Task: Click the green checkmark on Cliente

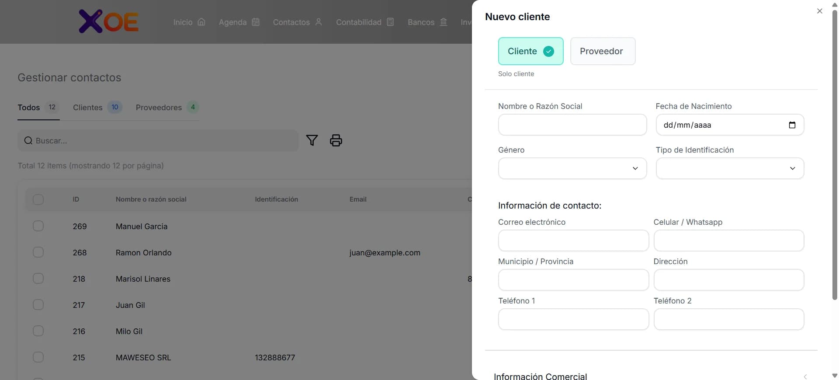Action: pyautogui.click(x=548, y=51)
